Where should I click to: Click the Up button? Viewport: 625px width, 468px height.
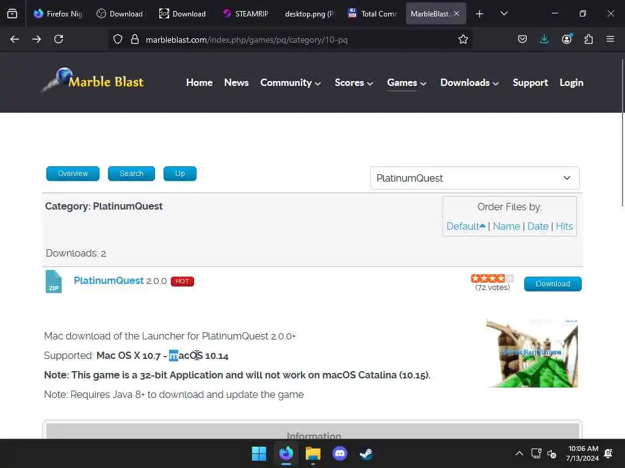click(x=180, y=174)
